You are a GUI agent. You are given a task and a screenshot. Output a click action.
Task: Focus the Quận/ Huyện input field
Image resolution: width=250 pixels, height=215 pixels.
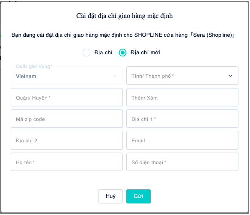click(x=67, y=97)
